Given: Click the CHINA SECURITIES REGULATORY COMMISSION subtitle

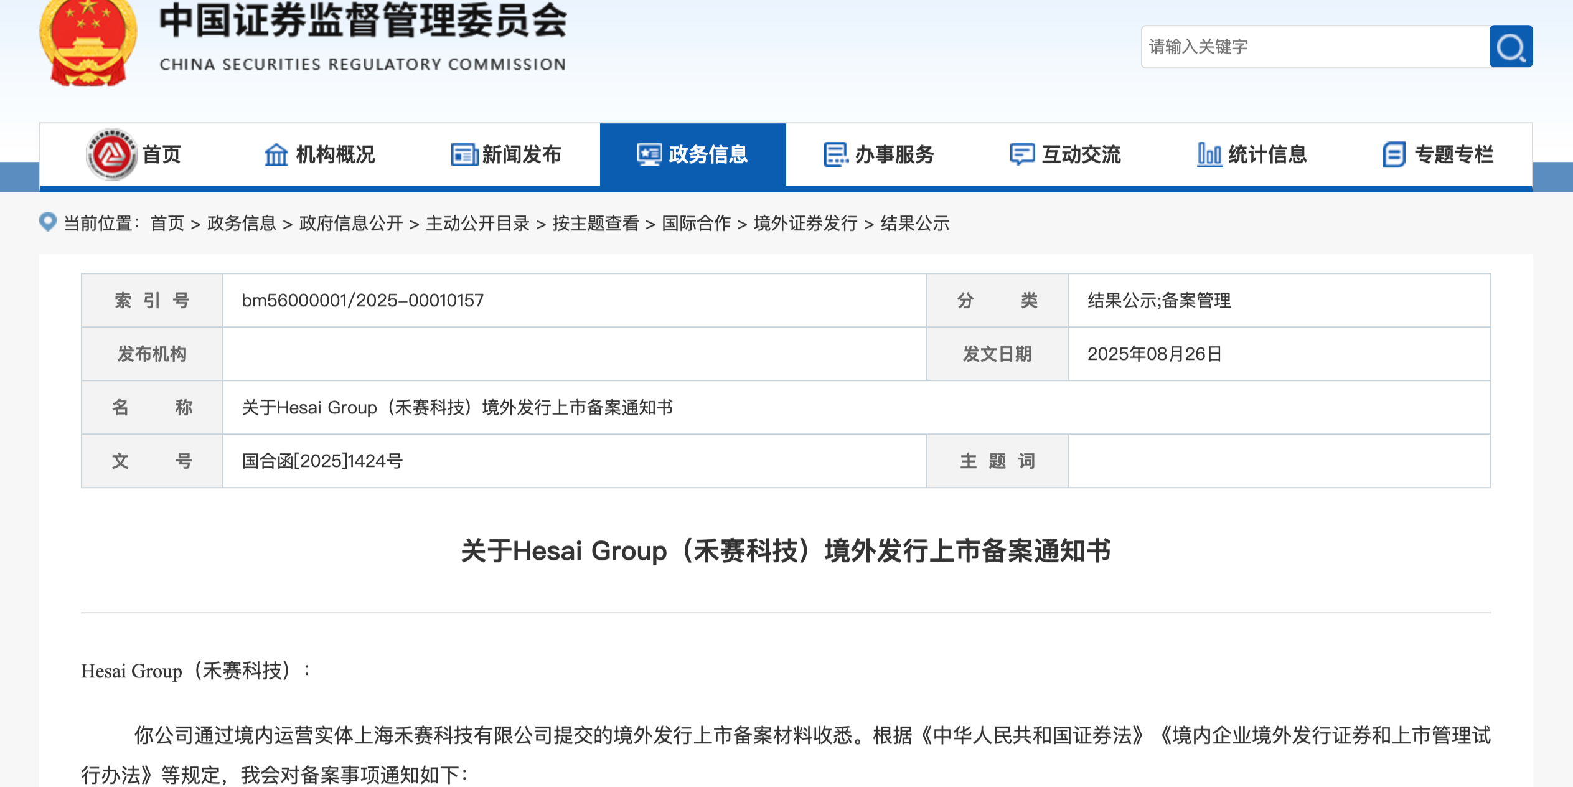Looking at the screenshot, I should pos(363,64).
